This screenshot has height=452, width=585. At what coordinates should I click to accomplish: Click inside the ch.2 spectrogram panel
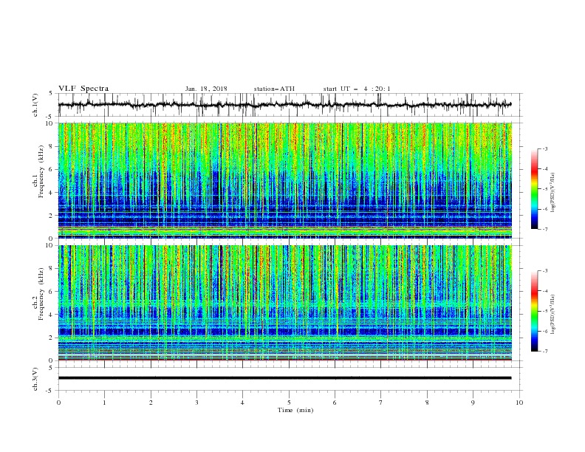285,303
